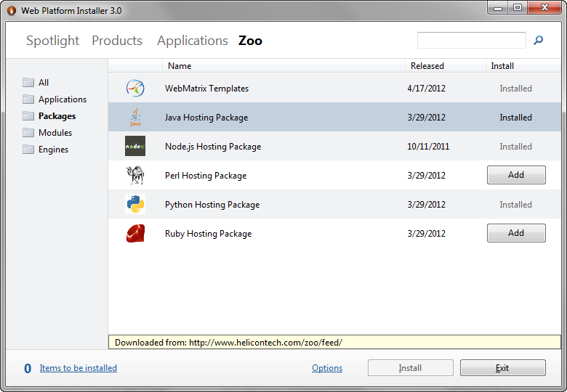Click the Install column header
Viewport: 567px width, 392px height.
(x=523, y=66)
